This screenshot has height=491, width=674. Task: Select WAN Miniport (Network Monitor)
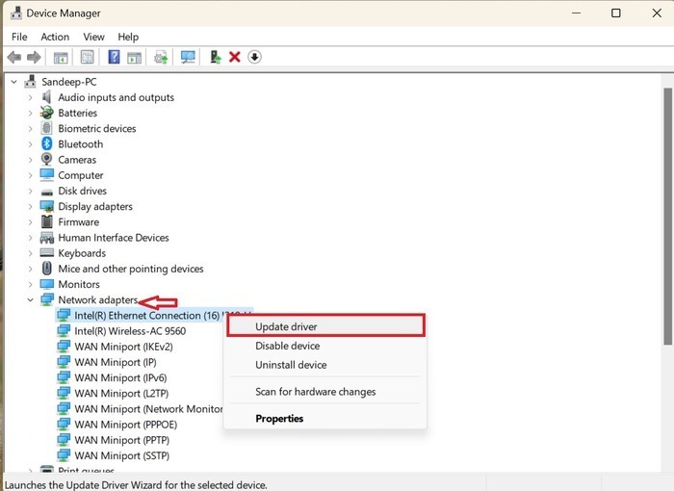click(x=148, y=408)
